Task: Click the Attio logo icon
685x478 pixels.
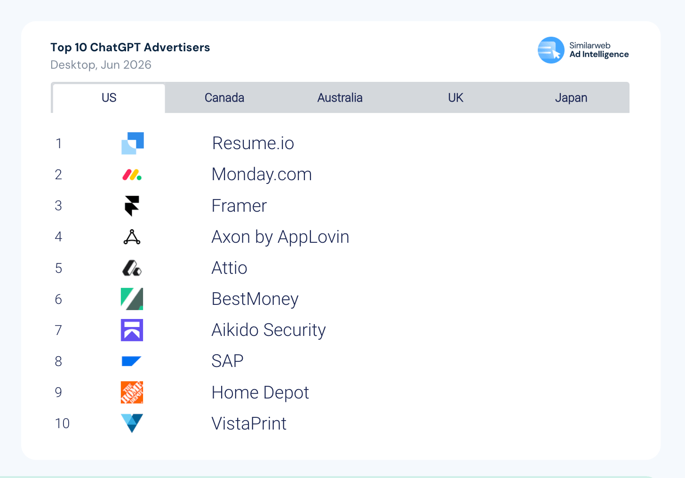Action: coord(132,268)
